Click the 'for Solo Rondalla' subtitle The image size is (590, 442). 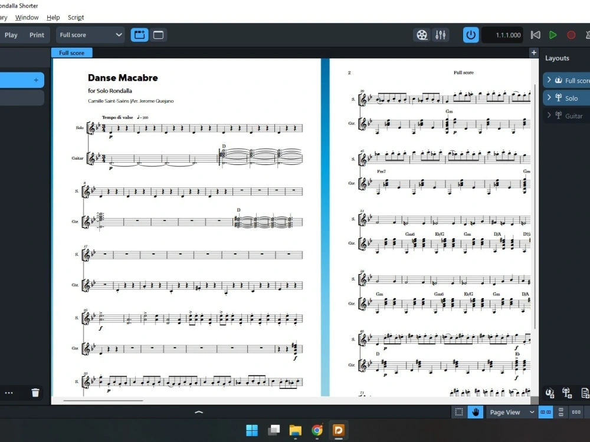(110, 91)
